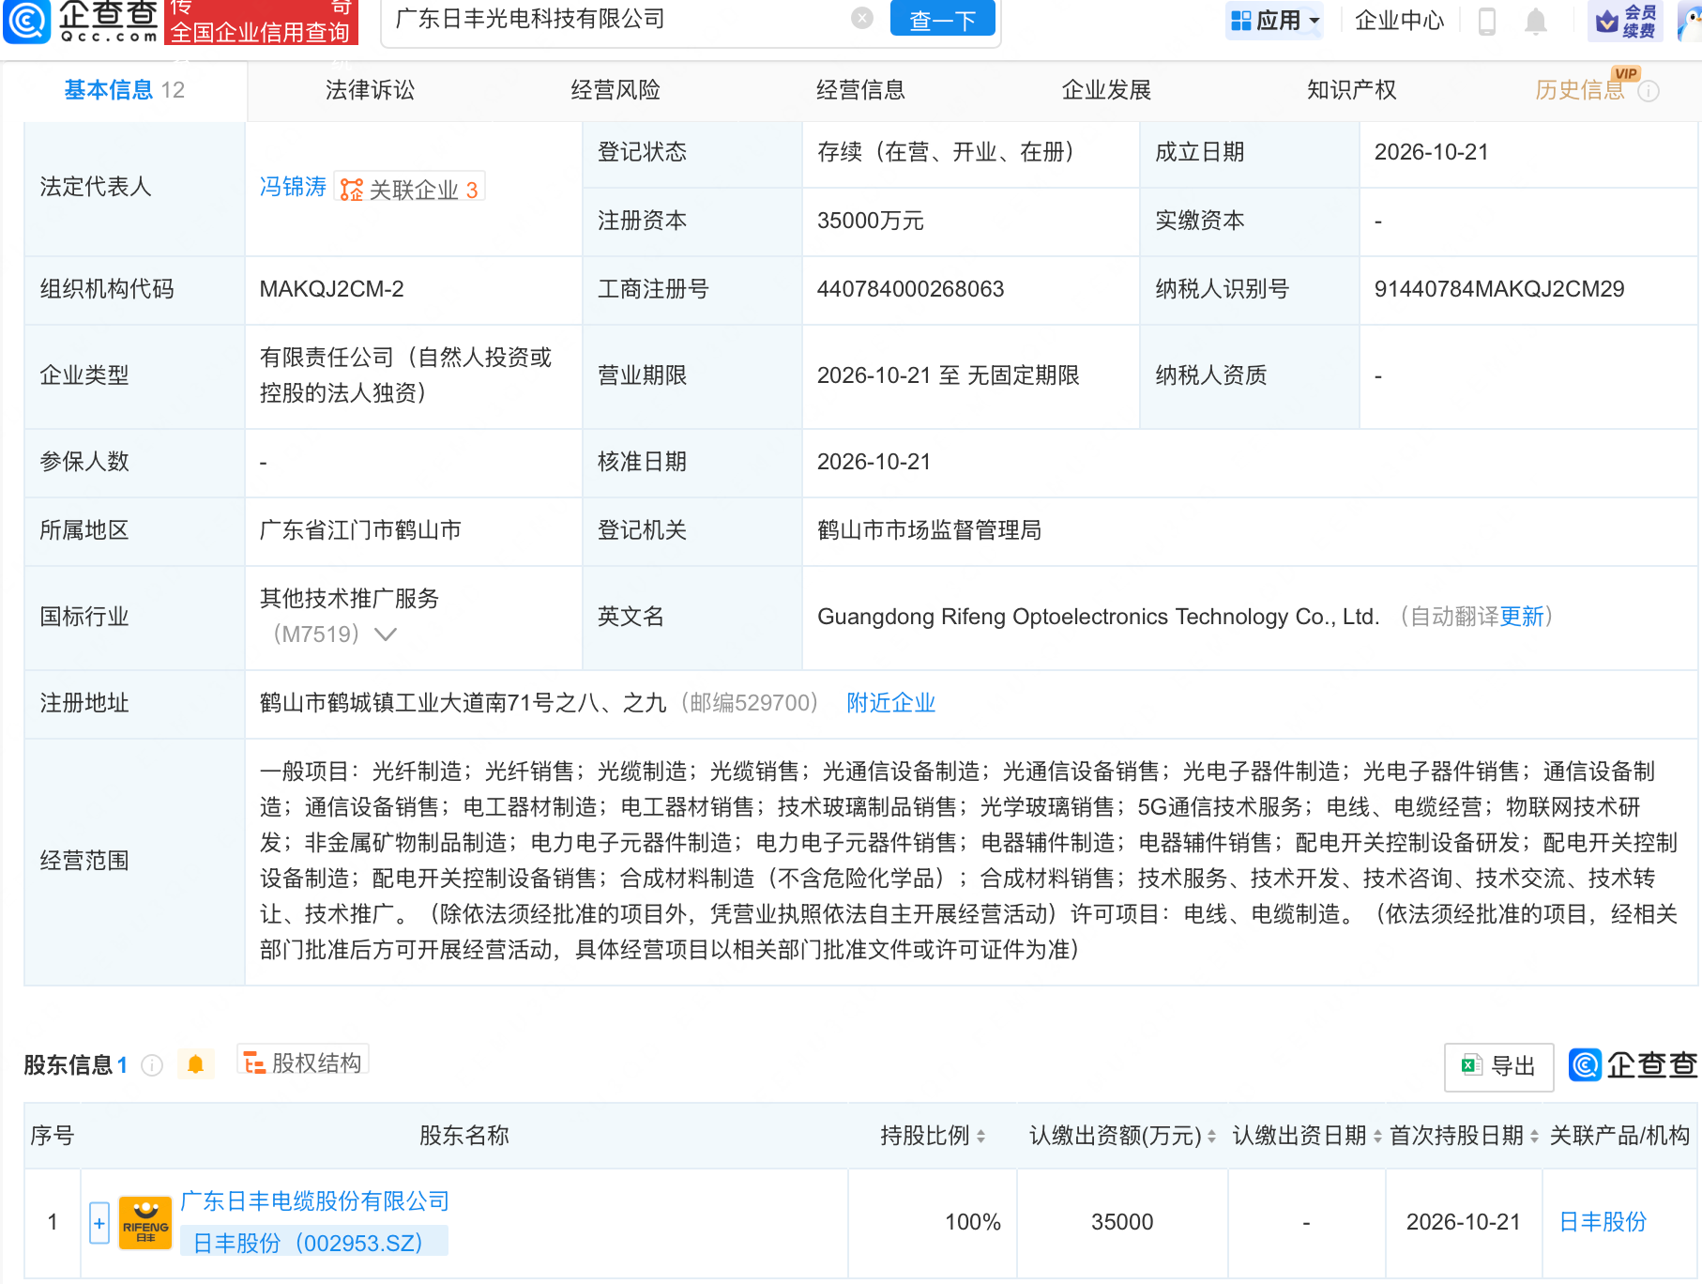Viewport: 1702px width, 1284px height.
Task: Click the info icon beside 股东信息
Action: pyautogui.click(x=152, y=1065)
